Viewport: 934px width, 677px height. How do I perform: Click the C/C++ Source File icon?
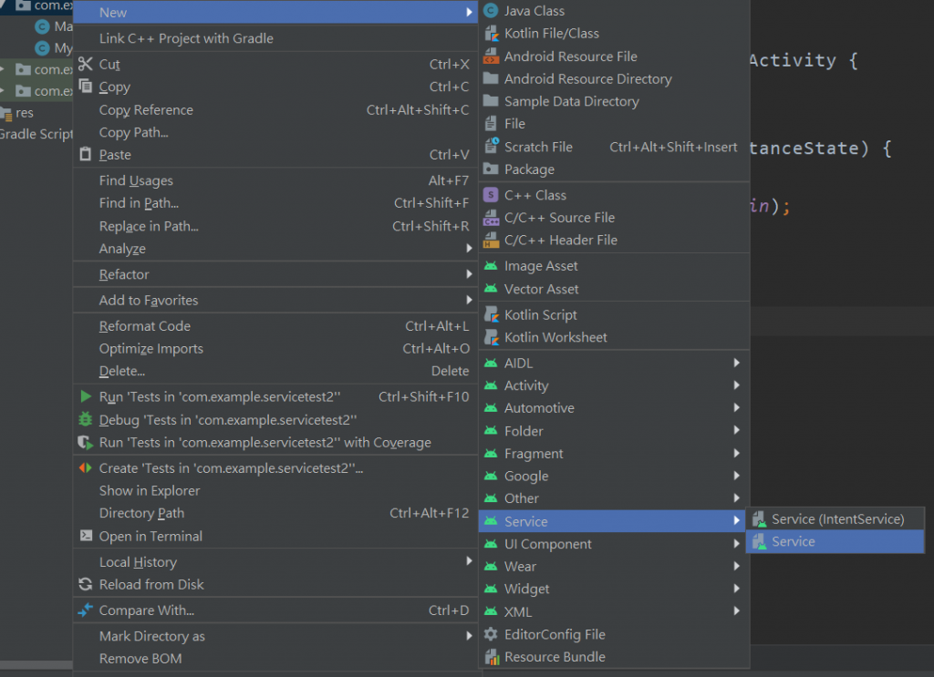(491, 218)
